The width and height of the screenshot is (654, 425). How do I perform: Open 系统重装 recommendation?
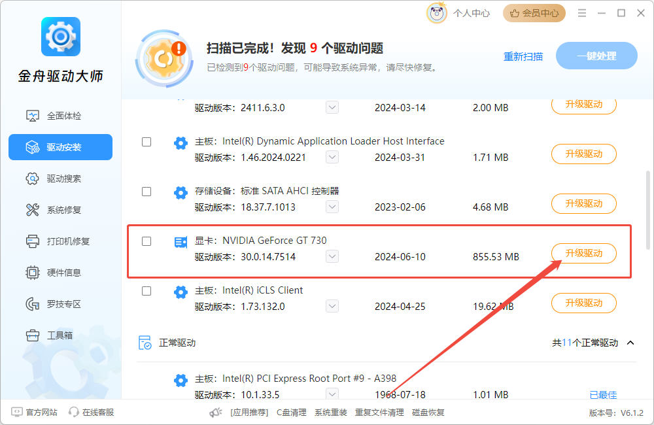(331, 413)
